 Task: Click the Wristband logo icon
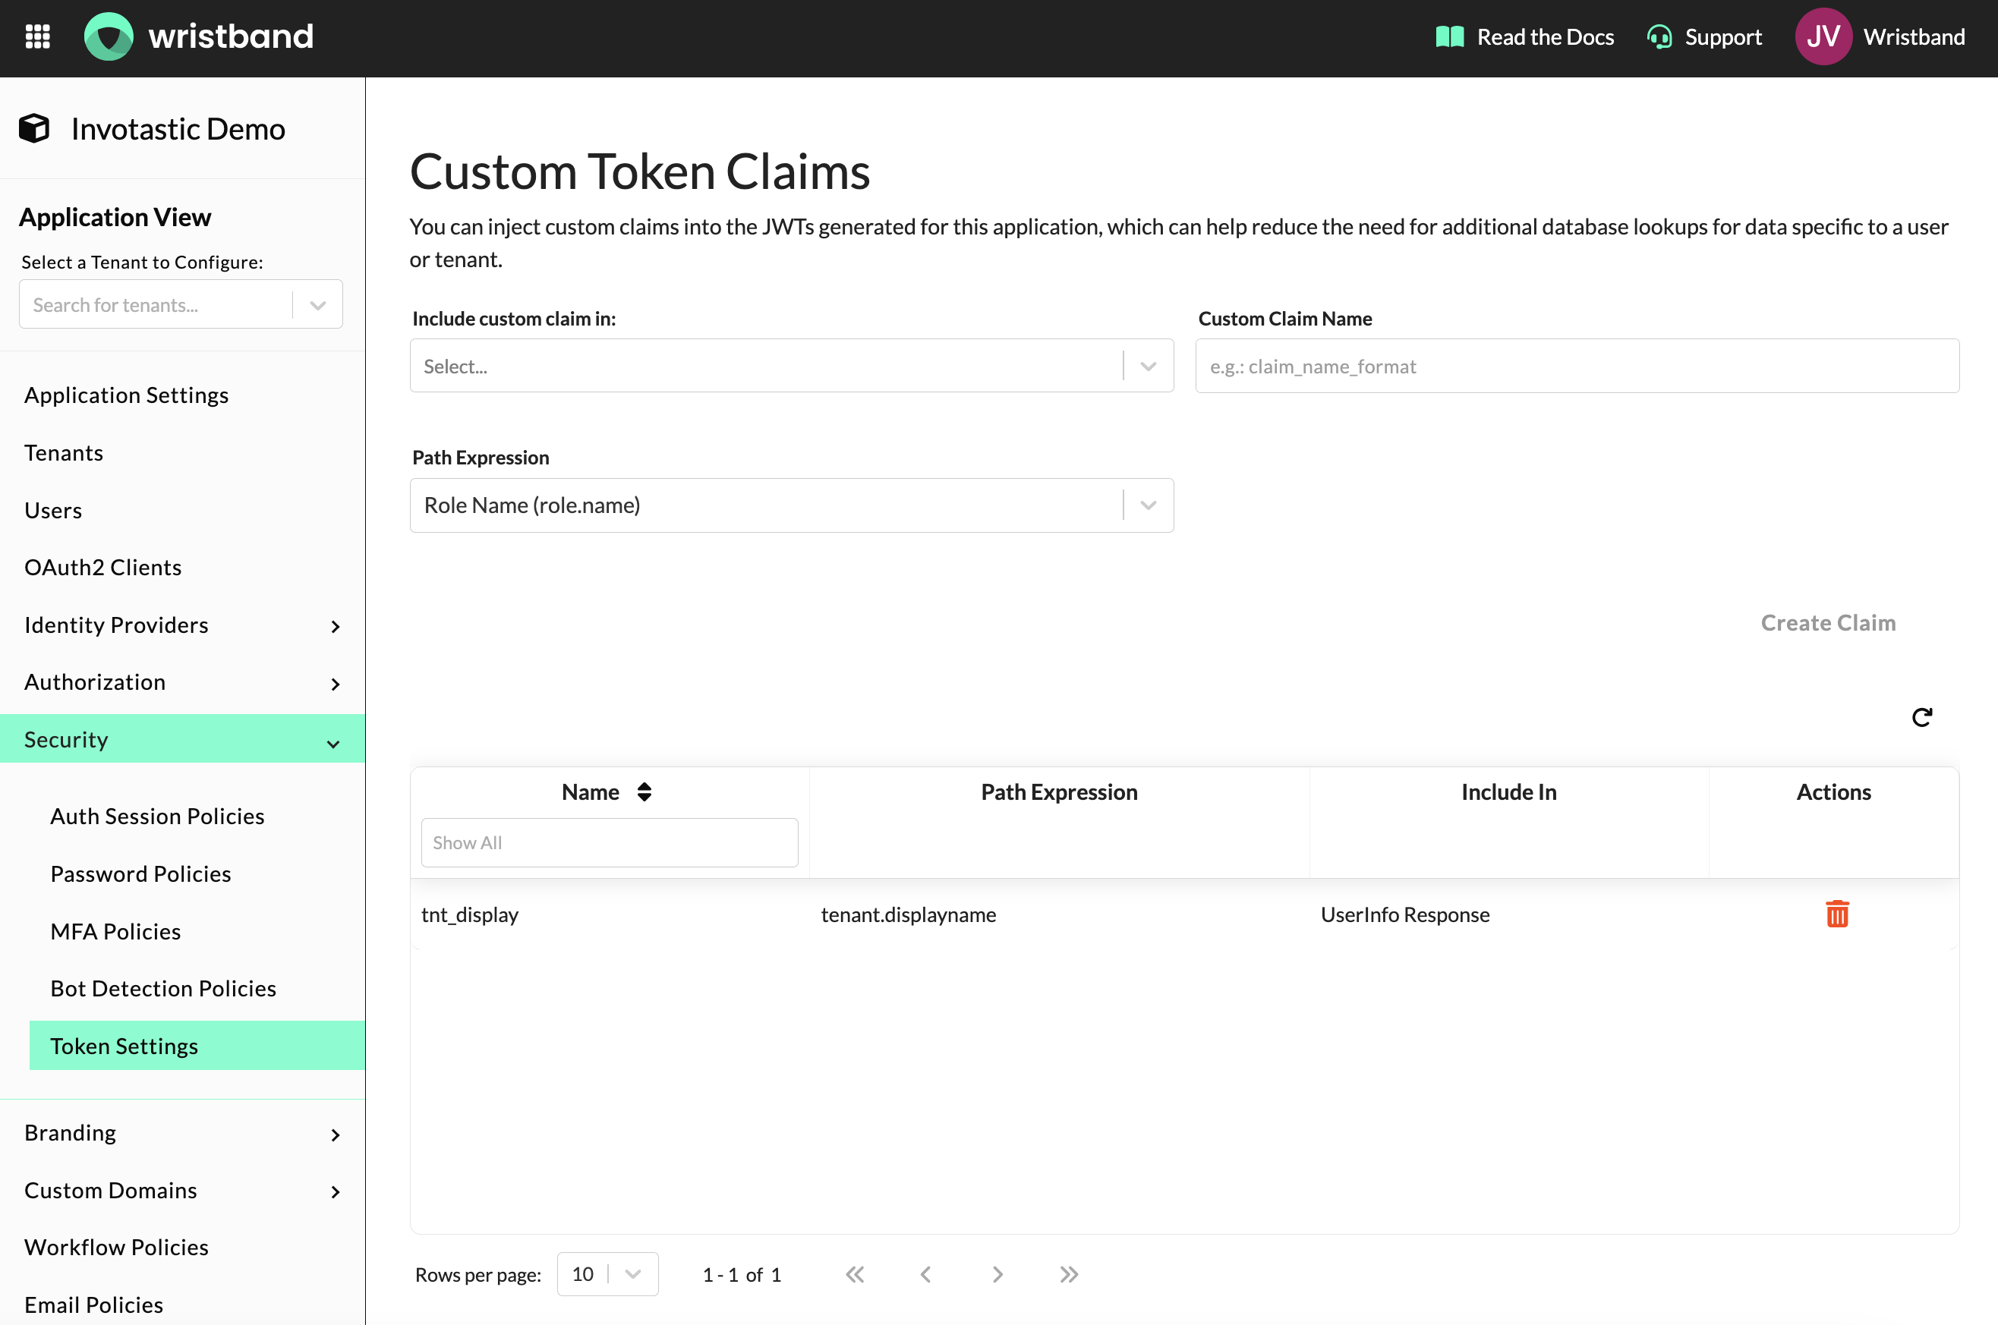point(109,37)
